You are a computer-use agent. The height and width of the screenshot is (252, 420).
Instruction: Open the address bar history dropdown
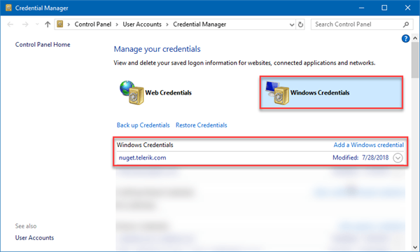click(292, 24)
